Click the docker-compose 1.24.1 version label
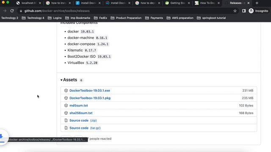Screen dimensions: 271x152 click(x=103, y=44)
